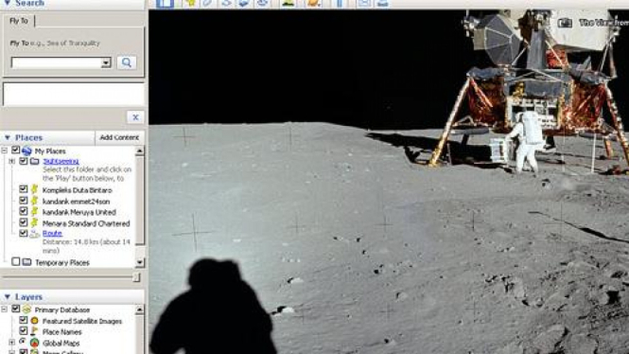Click the Temporary Places folder icon
The height and width of the screenshot is (354, 629).
(26, 262)
